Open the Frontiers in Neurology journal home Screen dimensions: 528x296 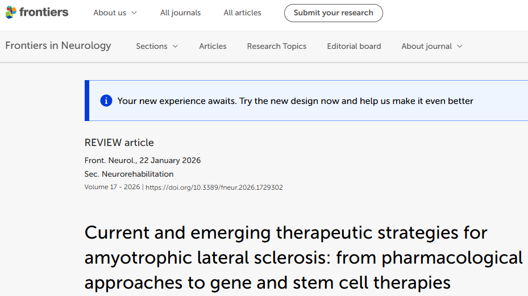(x=58, y=45)
